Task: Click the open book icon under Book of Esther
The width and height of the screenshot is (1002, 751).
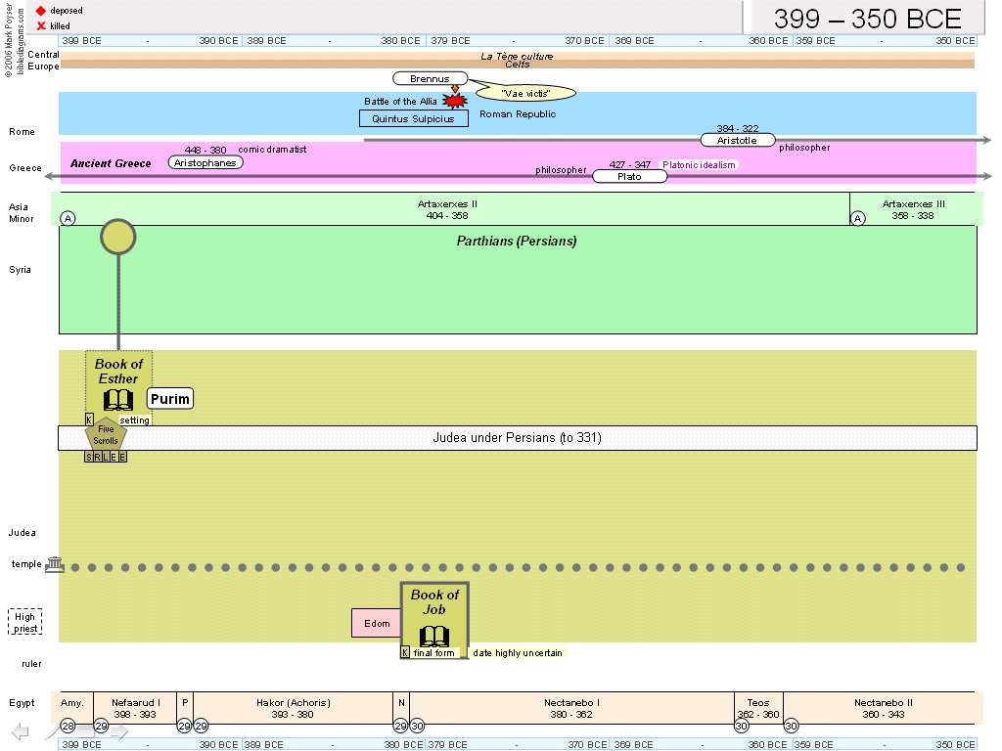Action: (x=118, y=400)
